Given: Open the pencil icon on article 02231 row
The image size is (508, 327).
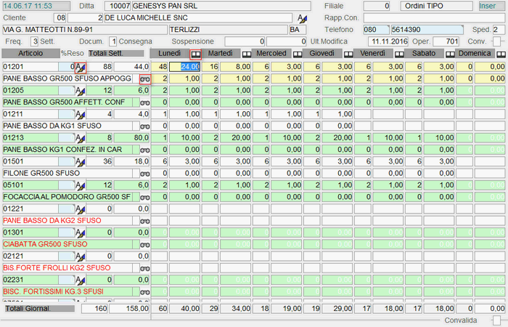Looking at the screenshot, I should point(81,280).
